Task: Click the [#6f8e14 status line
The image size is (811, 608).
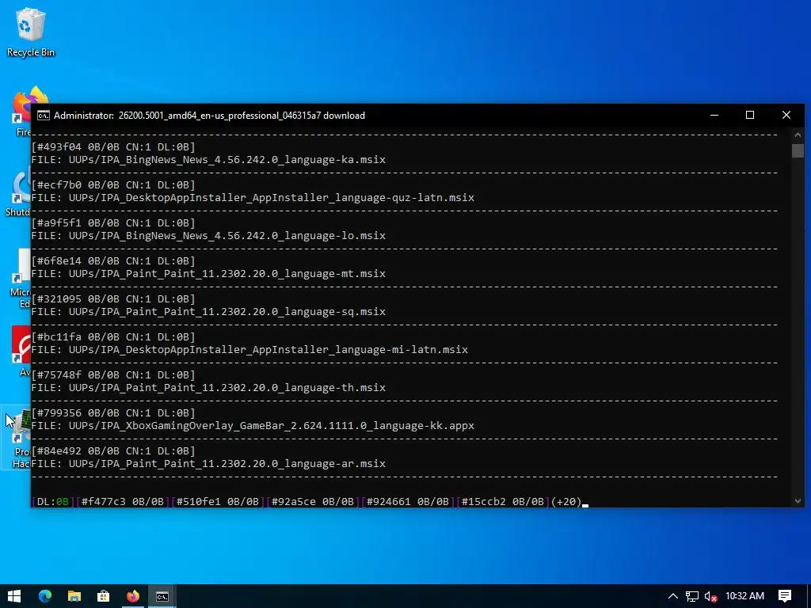Action: (x=113, y=261)
